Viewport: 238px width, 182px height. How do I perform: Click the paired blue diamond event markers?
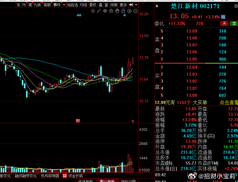pyautogui.click(x=79, y=15)
